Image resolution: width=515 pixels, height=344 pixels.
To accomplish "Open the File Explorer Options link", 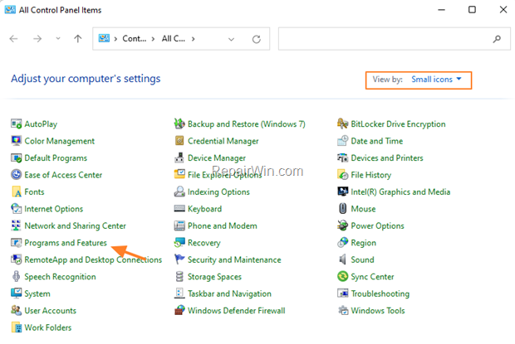I will [x=224, y=175].
